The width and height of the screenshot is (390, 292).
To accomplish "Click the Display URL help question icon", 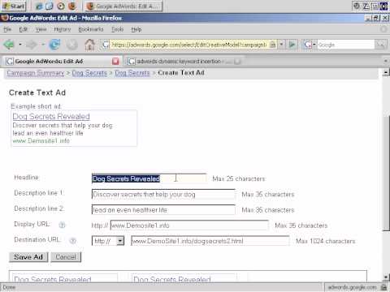I will pos(62,225).
